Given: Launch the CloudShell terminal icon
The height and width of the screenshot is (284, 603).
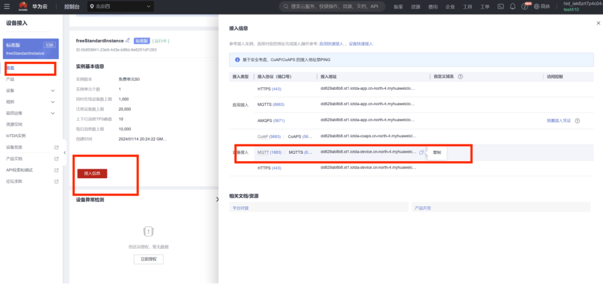Looking at the screenshot, I should [x=501, y=6].
